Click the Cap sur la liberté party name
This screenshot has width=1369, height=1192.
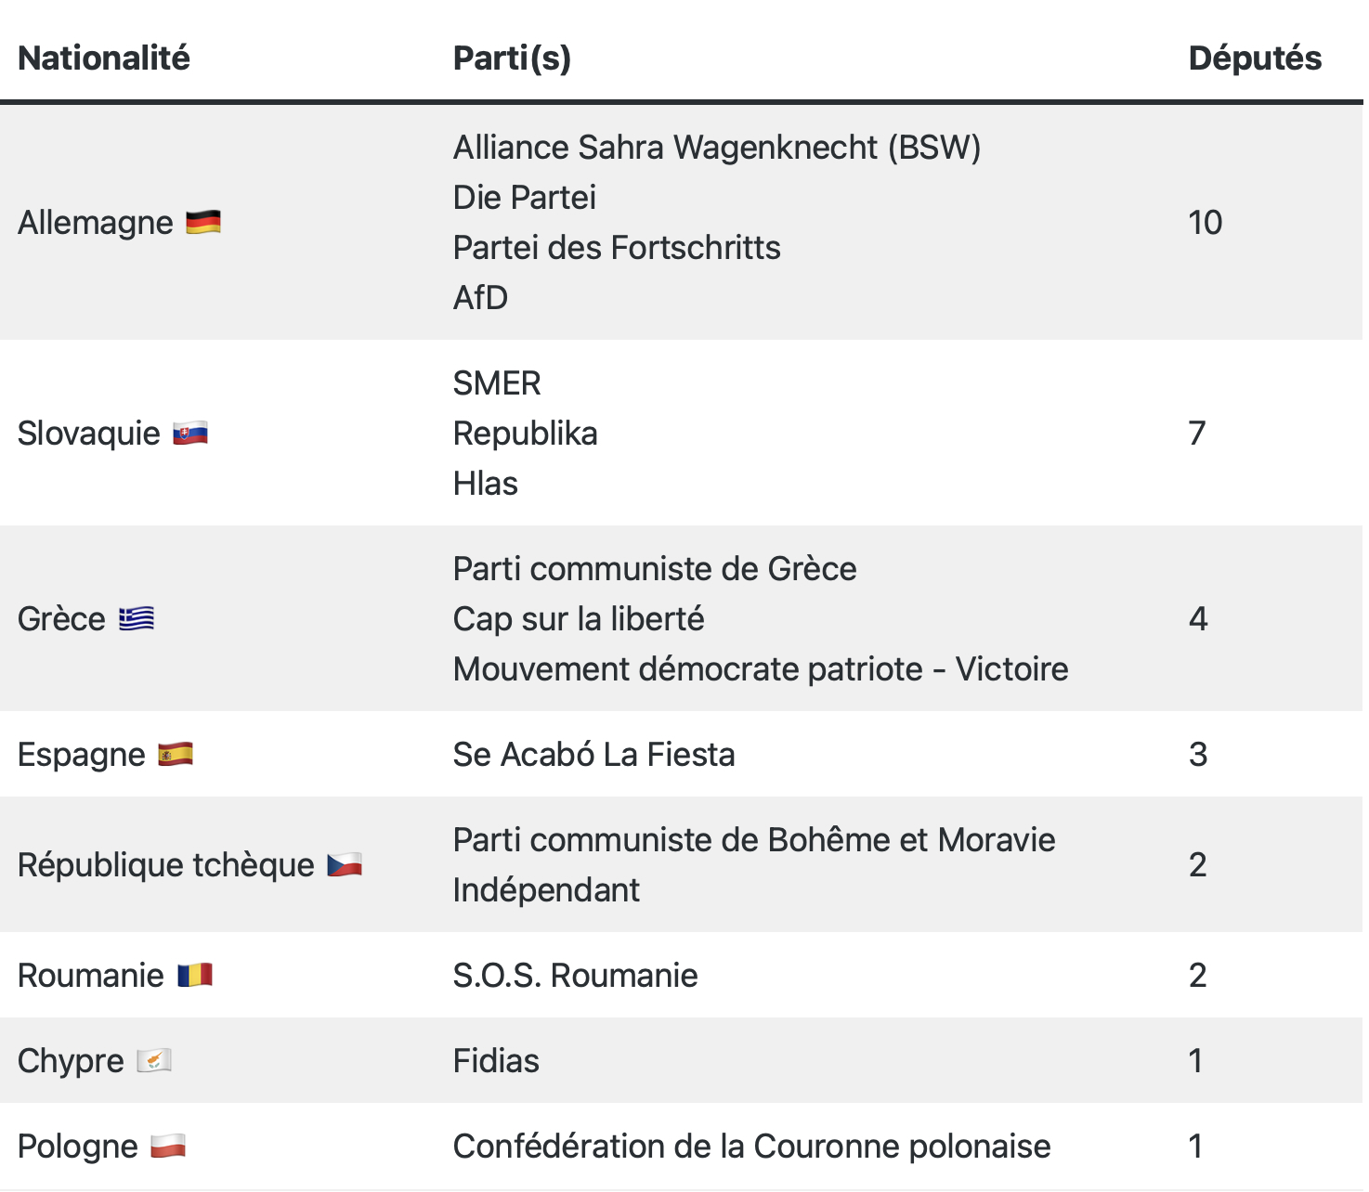[579, 619]
